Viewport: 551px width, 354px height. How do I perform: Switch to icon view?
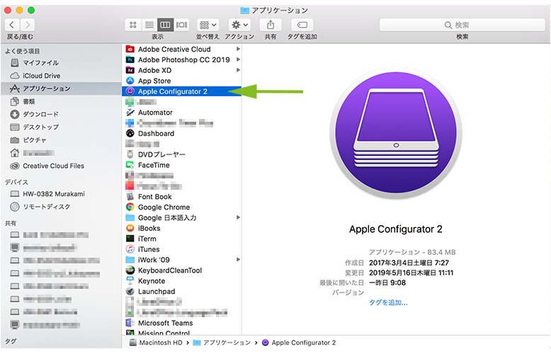pos(133,25)
